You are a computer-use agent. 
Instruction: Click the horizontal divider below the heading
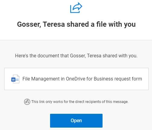[x=76, y=40]
